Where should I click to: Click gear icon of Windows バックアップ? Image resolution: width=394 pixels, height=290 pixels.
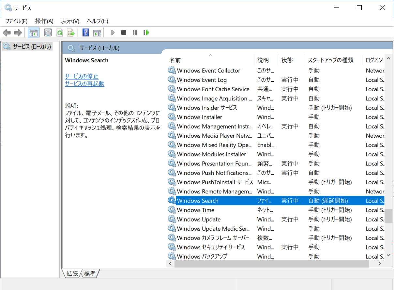(172, 256)
